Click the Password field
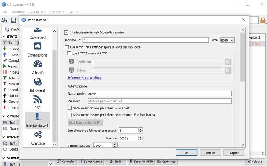The width and height of the screenshot is (267, 166). (159, 101)
